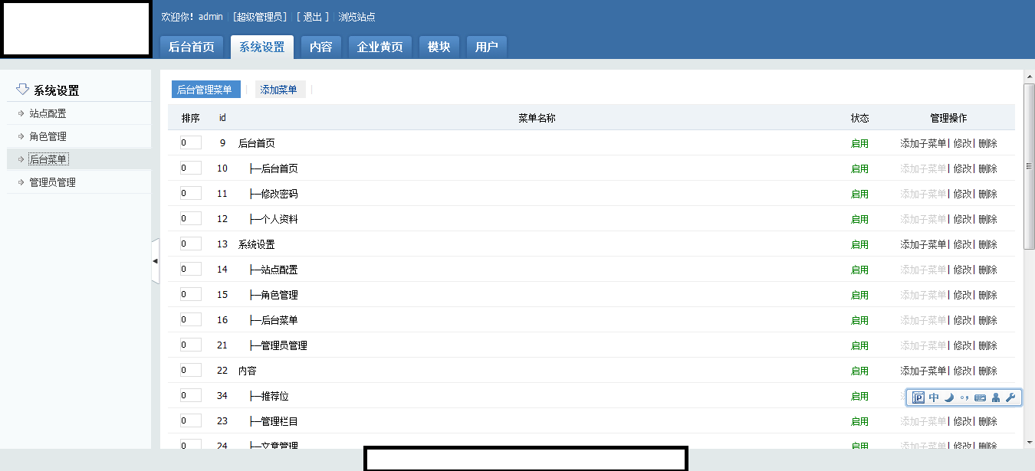1035x471 pixels.
Task: Open the 内容 top navigation tab
Action: point(320,47)
